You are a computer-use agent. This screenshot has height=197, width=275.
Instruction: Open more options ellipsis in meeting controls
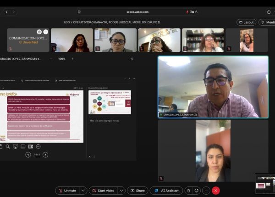(206, 191)
